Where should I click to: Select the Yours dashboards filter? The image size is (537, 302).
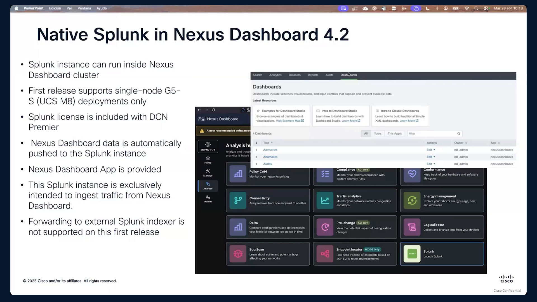(378, 133)
